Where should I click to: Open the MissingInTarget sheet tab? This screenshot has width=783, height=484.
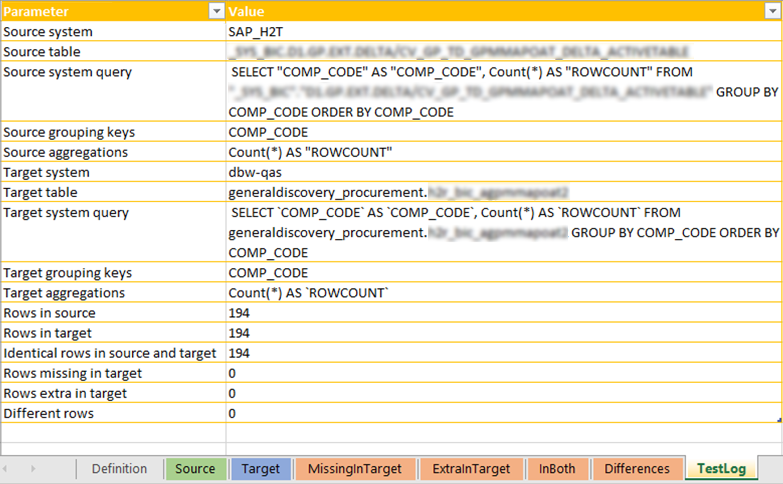click(x=355, y=469)
